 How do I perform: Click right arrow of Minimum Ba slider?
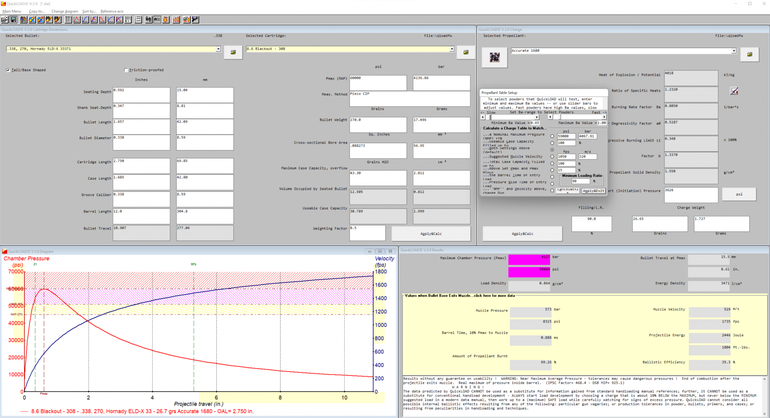537,117
